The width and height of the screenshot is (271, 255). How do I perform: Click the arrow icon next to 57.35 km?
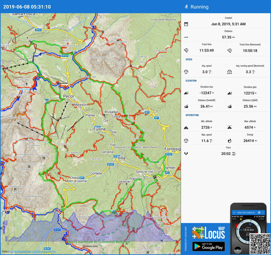pyautogui.click(x=186, y=37)
